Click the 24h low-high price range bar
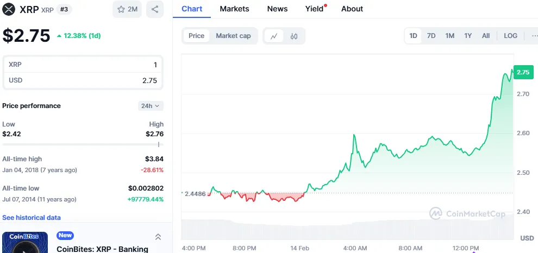Screen dimensions: 538x253 (83, 144)
